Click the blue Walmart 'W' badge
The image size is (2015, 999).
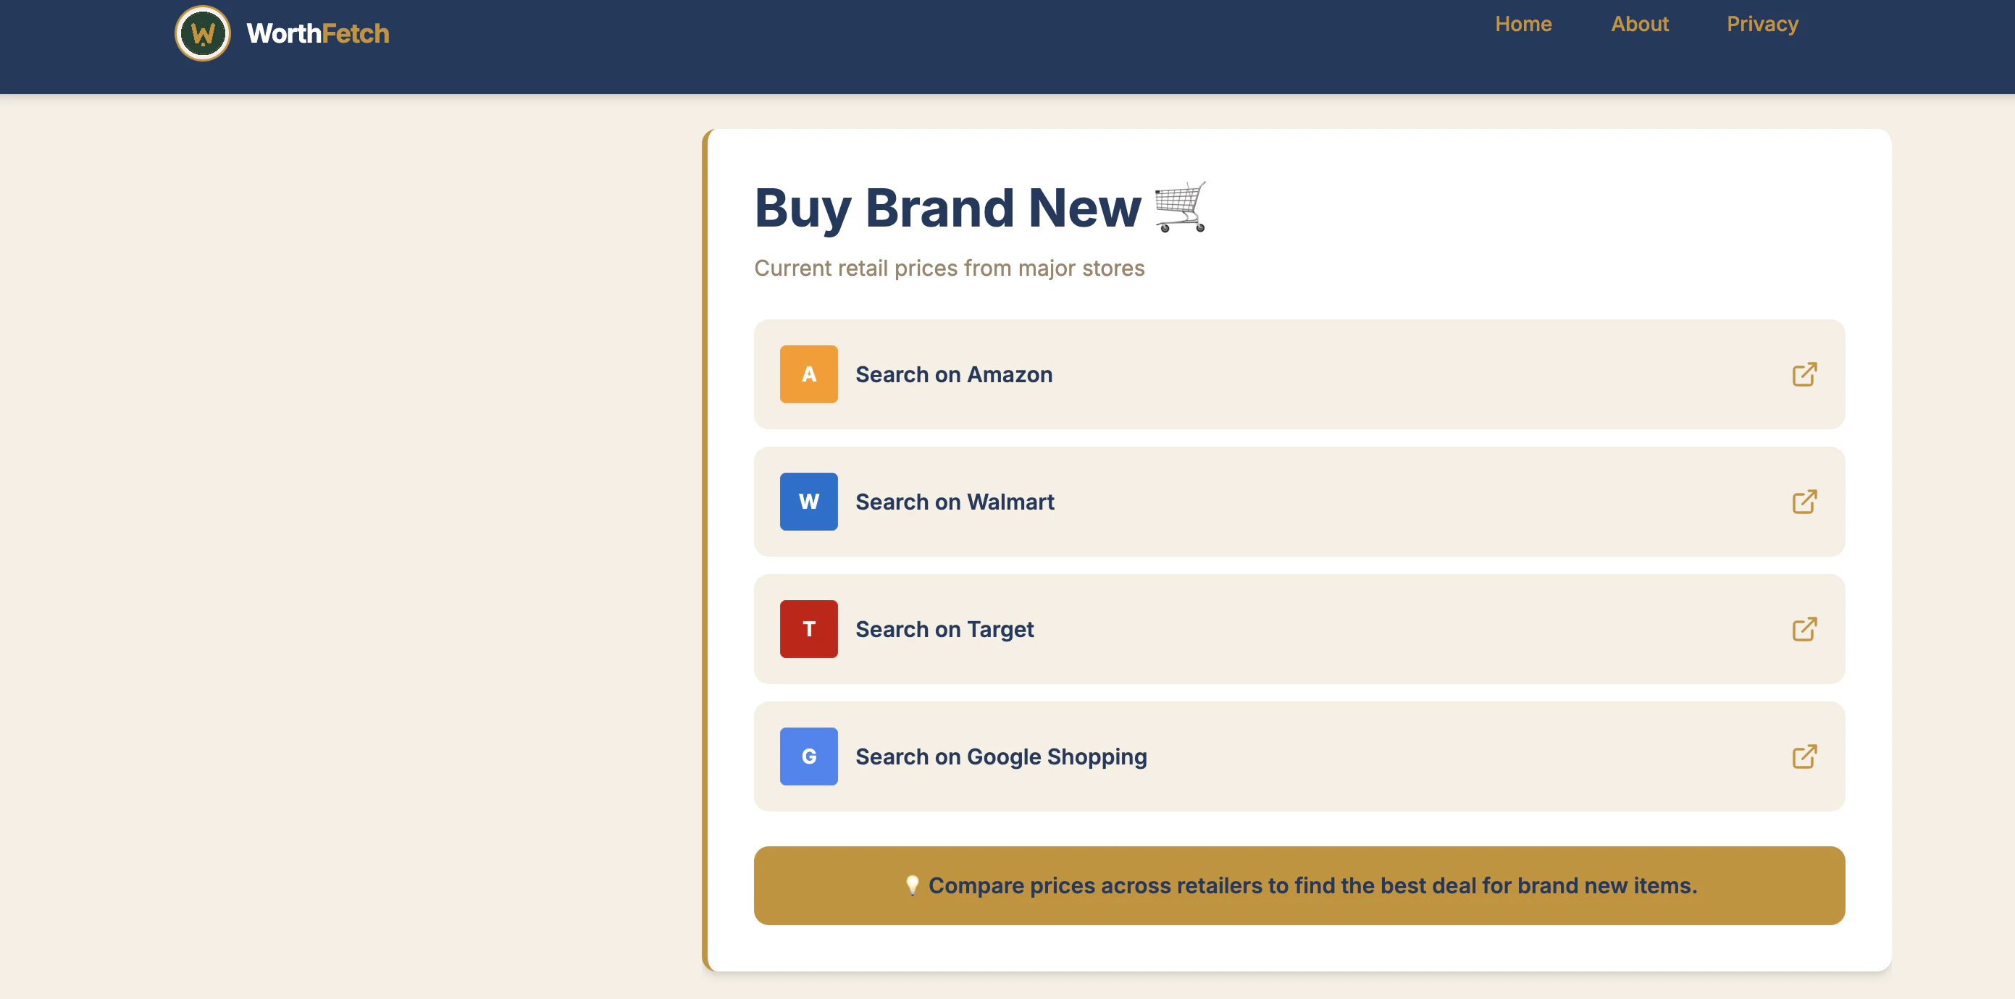click(x=808, y=502)
